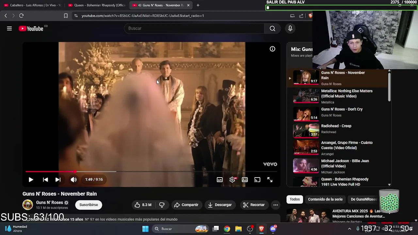Screen dimensions: 418x235
Task: Share the video with Compartir
Action: [186, 205]
